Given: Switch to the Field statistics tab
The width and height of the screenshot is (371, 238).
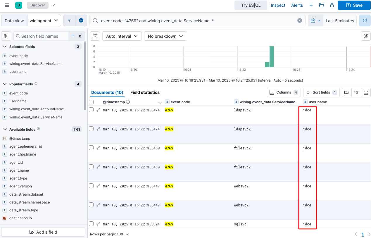Looking at the screenshot, I should click(145, 92).
